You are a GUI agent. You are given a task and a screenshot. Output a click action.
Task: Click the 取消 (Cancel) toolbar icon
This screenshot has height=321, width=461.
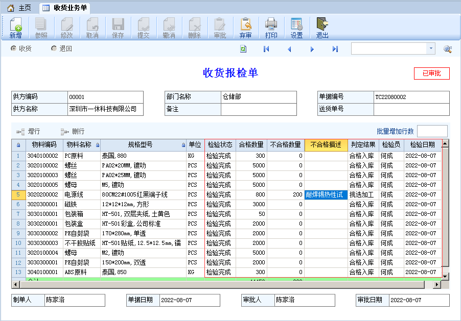coord(93,28)
